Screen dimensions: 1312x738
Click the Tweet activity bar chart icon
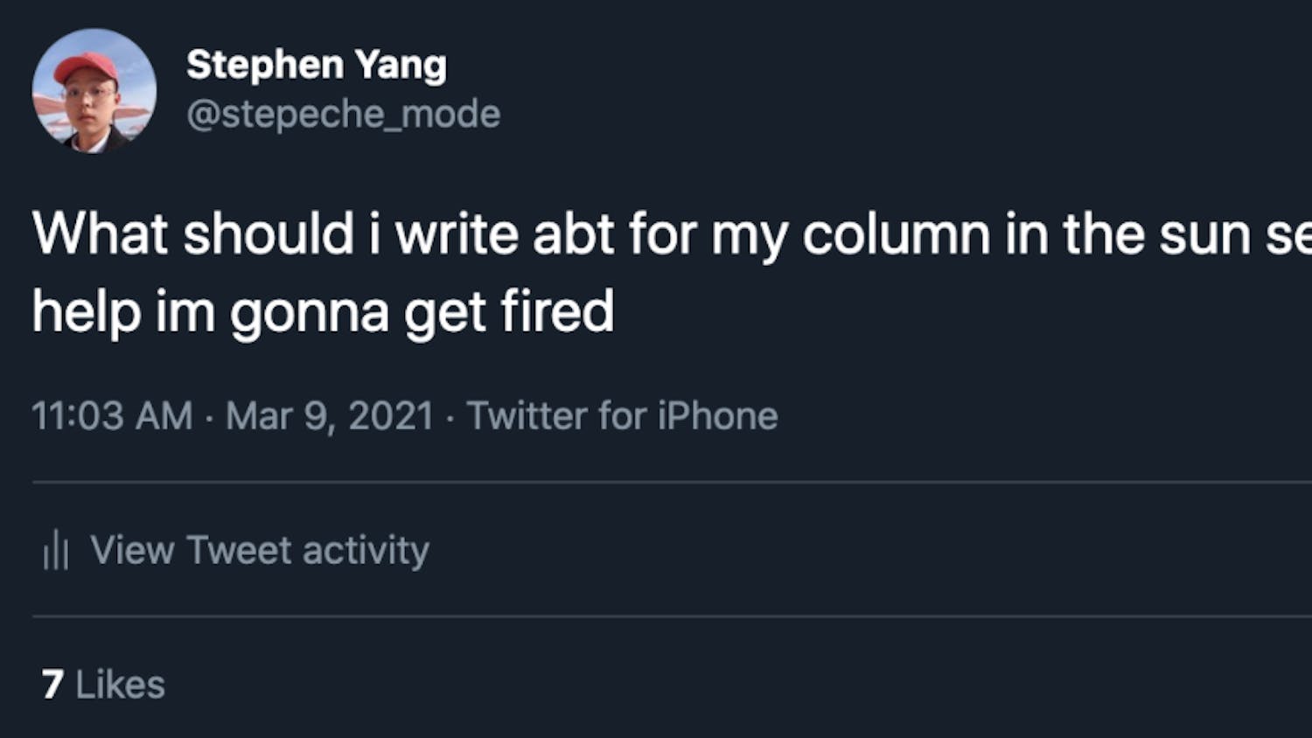56,551
